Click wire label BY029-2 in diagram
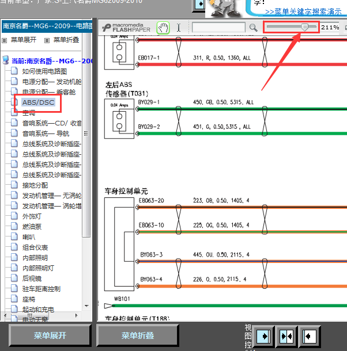347x351 pixels. click(x=149, y=127)
